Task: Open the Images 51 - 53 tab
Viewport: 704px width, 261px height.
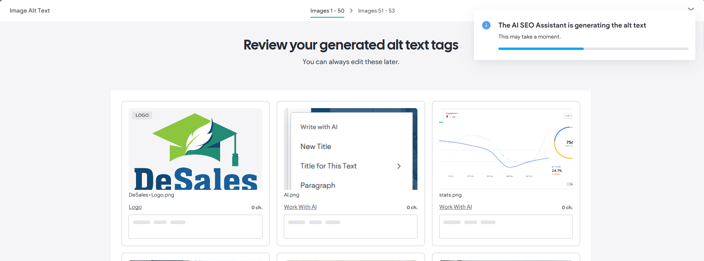Action: pyautogui.click(x=376, y=11)
